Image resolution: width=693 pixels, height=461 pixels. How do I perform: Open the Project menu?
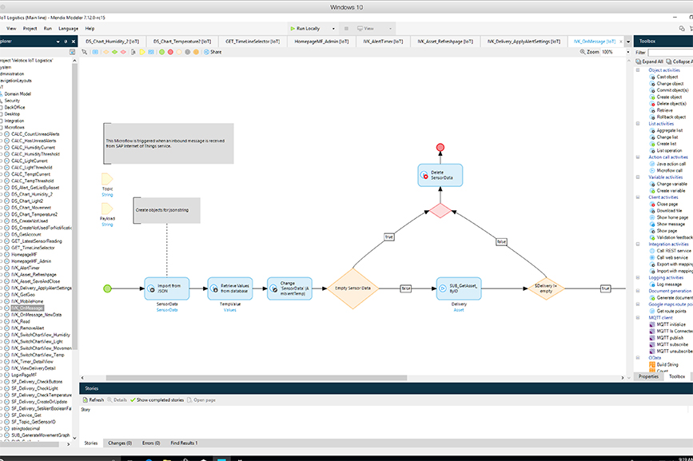30,29
